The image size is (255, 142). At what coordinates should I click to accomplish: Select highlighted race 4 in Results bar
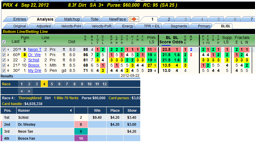click(x=44, y=84)
